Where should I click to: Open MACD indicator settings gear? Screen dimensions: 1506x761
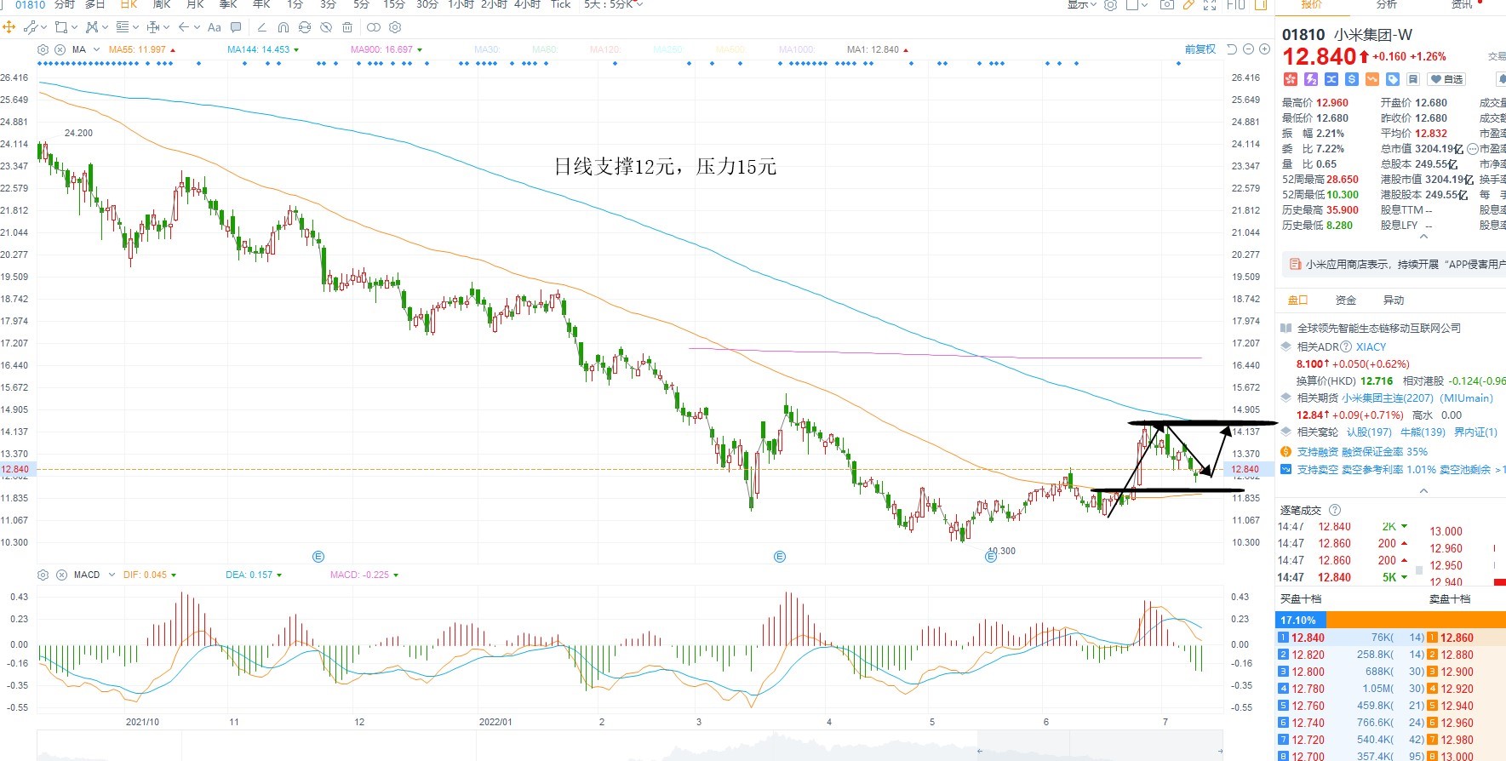(x=43, y=575)
